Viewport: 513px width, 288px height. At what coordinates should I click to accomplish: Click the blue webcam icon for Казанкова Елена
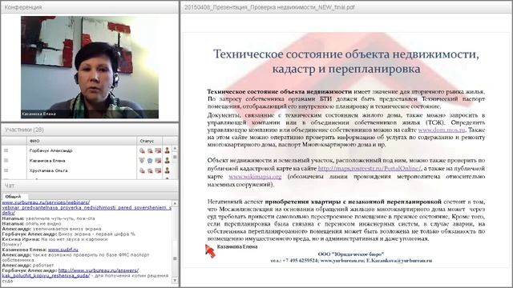pos(150,160)
